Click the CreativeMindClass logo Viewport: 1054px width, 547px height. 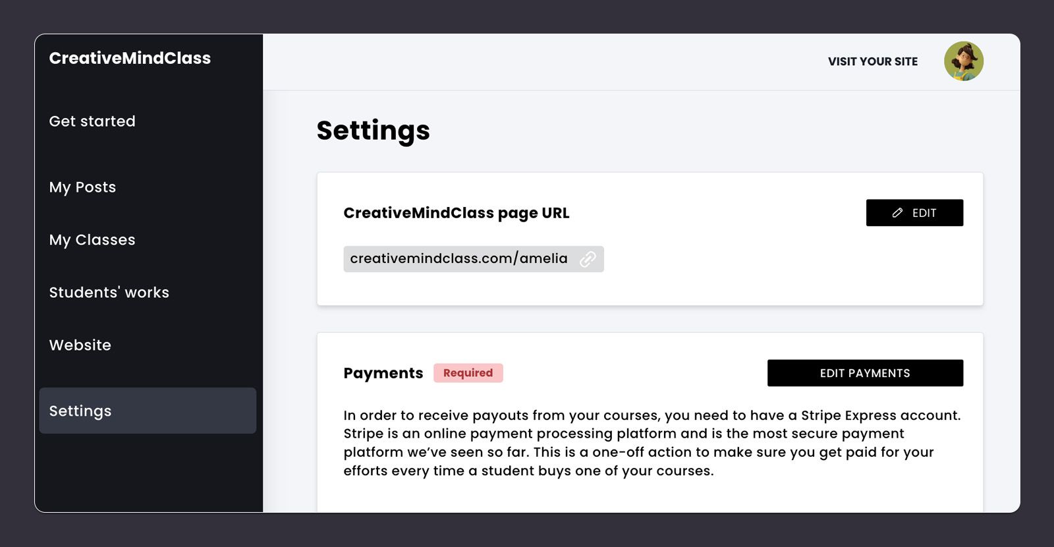click(x=130, y=58)
